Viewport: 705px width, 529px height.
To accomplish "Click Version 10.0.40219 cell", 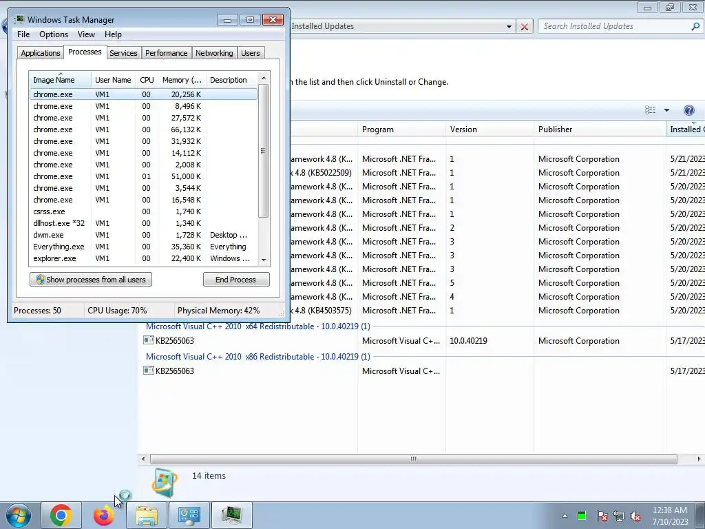I will [468, 340].
